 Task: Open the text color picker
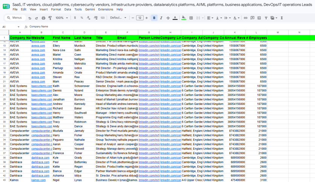[x=175, y=18]
